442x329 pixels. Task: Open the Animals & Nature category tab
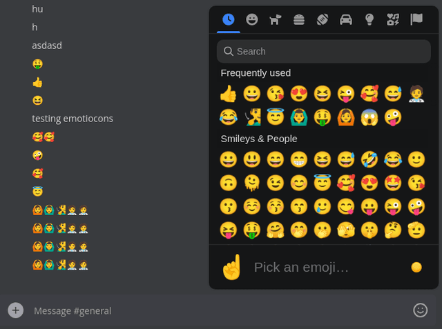pyautogui.click(x=276, y=19)
